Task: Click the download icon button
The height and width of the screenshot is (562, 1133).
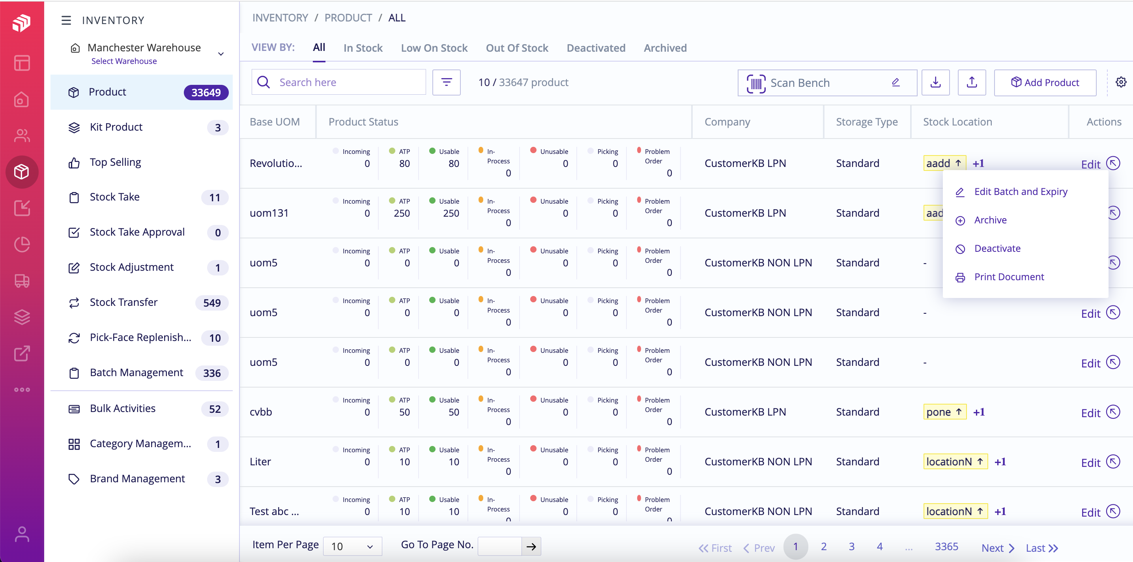Action: (935, 82)
